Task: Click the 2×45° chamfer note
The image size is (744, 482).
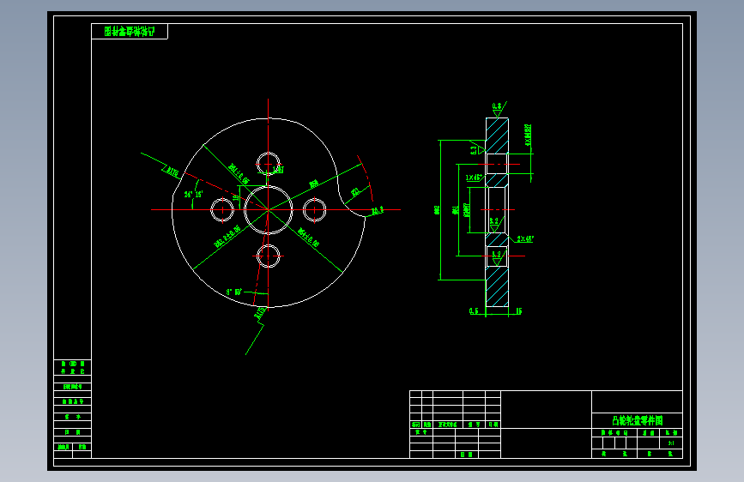Action: click(x=525, y=238)
